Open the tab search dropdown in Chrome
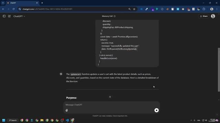 point(3,3)
